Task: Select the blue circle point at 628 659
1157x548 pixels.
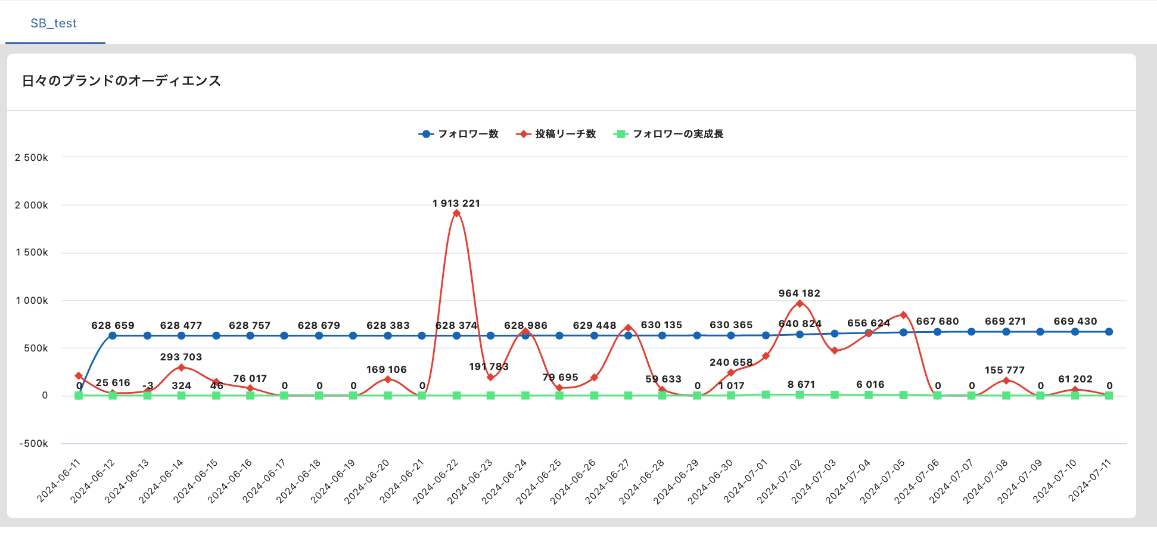Action: tap(113, 335)
